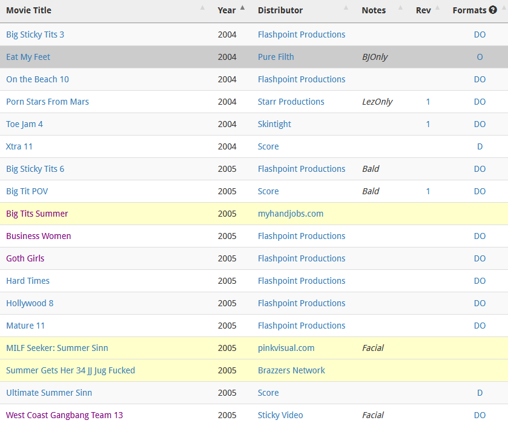
Task: Click the Bald note in Big Tit POV row
Action: 371,191
